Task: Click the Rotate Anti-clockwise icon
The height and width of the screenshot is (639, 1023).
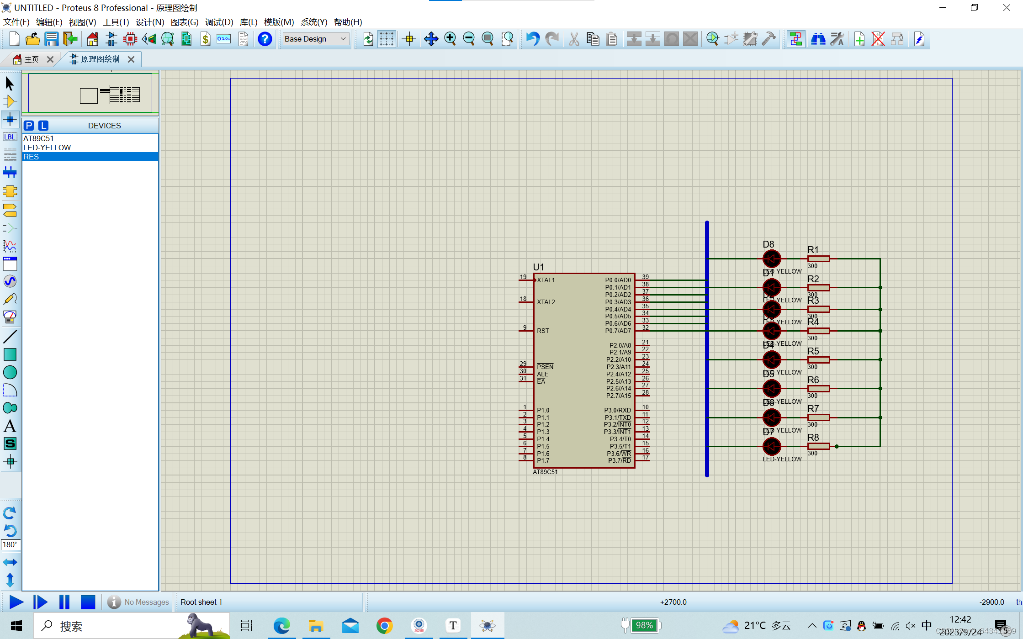Action: click(10, 530)
